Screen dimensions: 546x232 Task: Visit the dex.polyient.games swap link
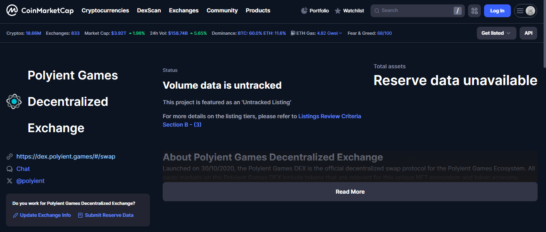coord(66,157)
